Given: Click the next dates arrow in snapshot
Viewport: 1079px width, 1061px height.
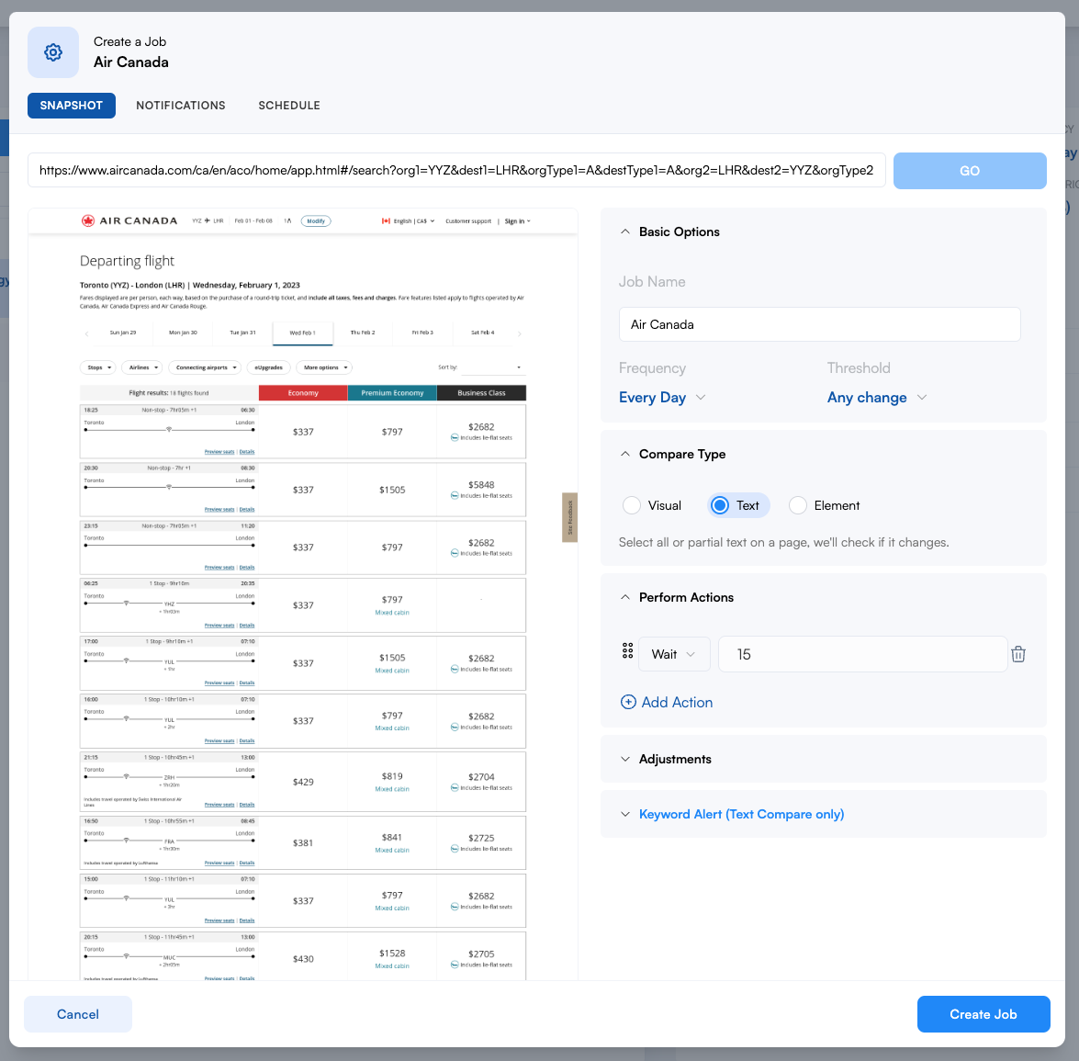Looking at the screenshot, I should (520, 334).
